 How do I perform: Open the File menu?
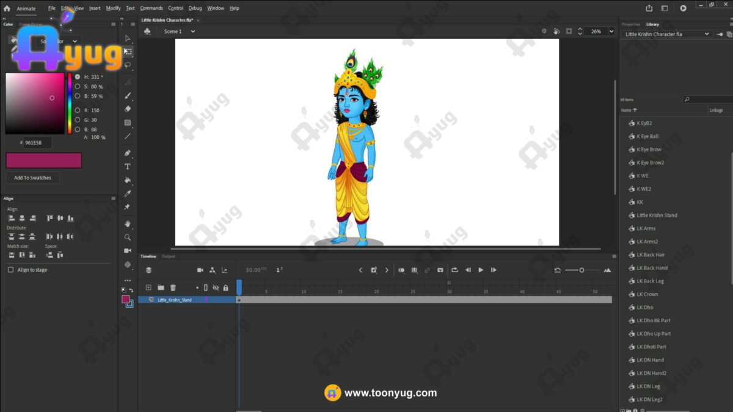tap(51, 8)
